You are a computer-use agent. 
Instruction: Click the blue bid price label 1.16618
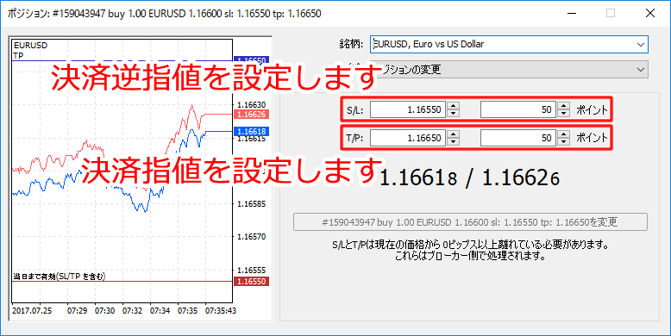[x=252, y=131]
